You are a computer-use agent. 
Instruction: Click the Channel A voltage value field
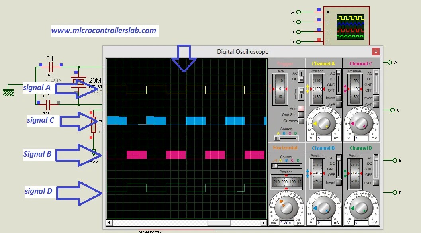coord(324,139)
